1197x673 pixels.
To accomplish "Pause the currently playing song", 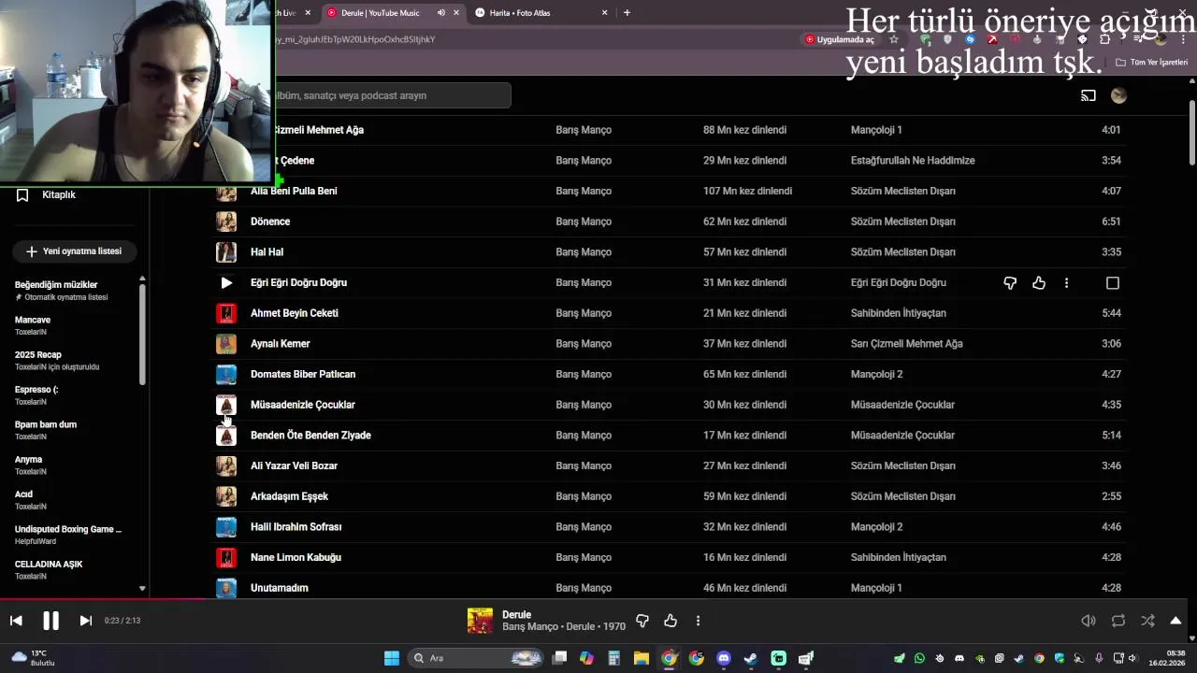I will click(50, 621).
